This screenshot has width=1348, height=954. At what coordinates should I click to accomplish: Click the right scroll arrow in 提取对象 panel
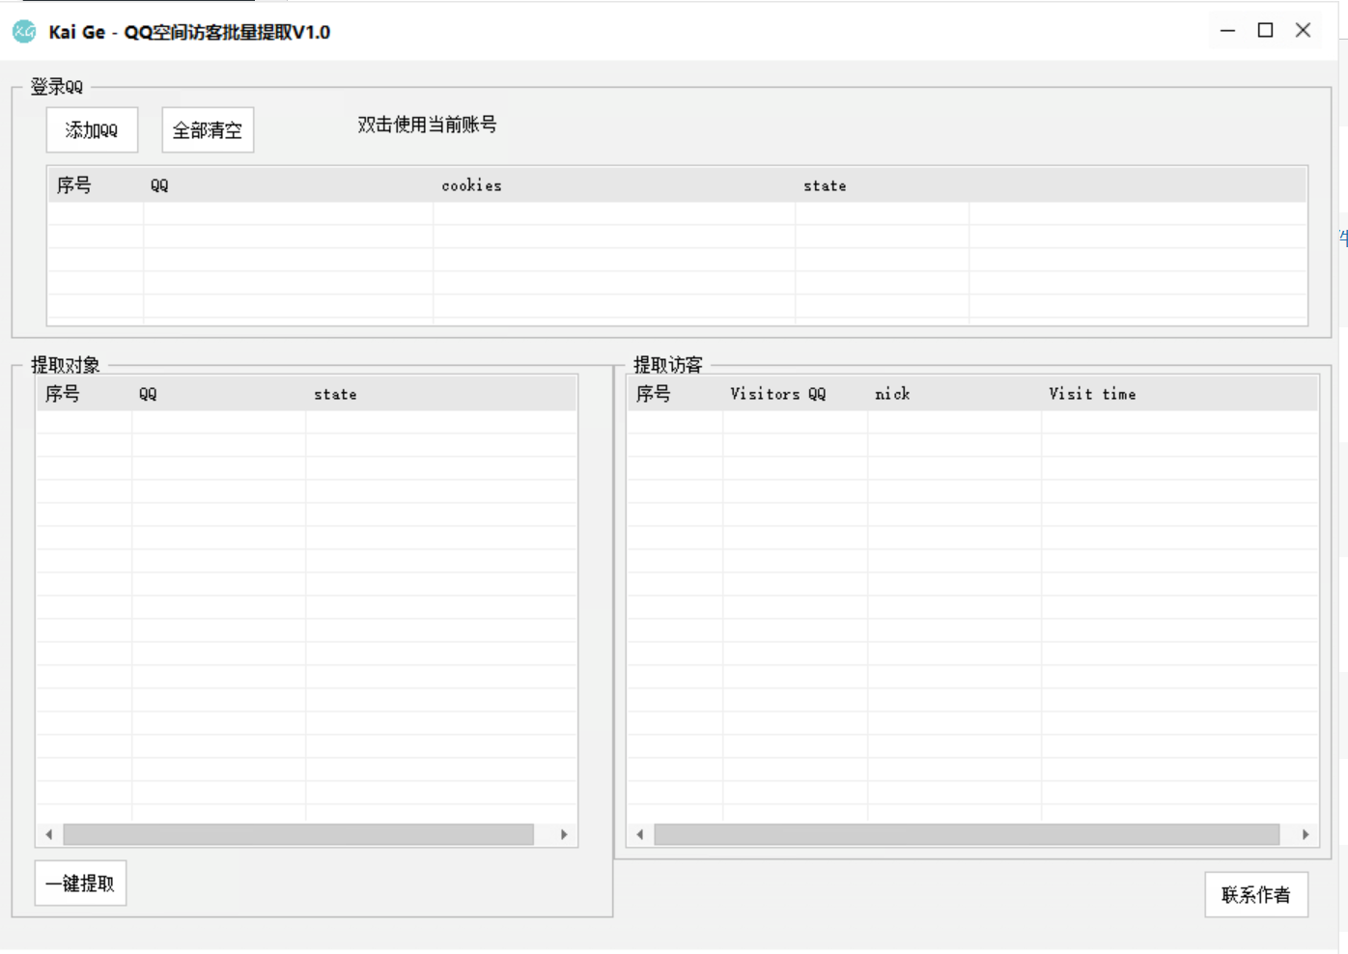tap(565, 834)
